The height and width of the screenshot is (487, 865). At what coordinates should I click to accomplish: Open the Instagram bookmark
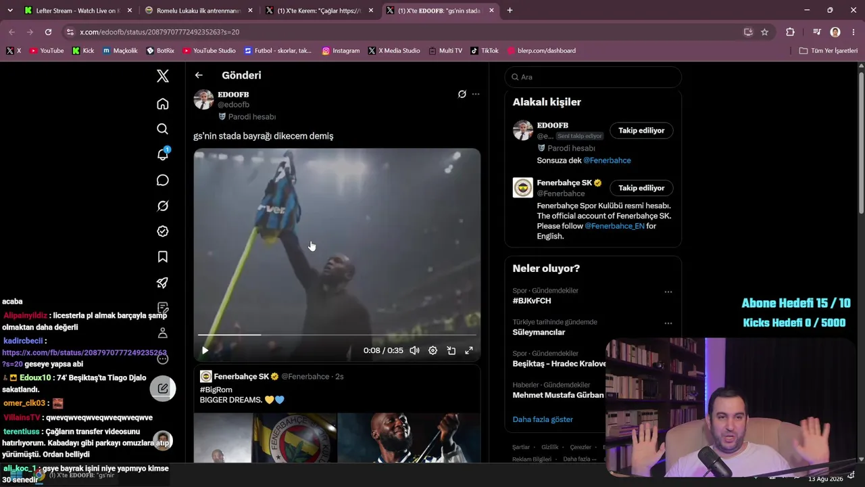pos(341,51)
